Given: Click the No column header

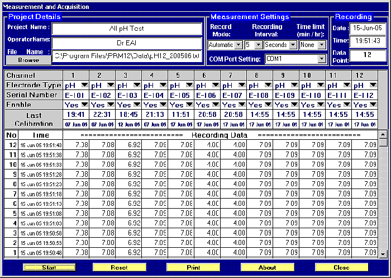Looking at the screenshot, I should tap(11, 135).
